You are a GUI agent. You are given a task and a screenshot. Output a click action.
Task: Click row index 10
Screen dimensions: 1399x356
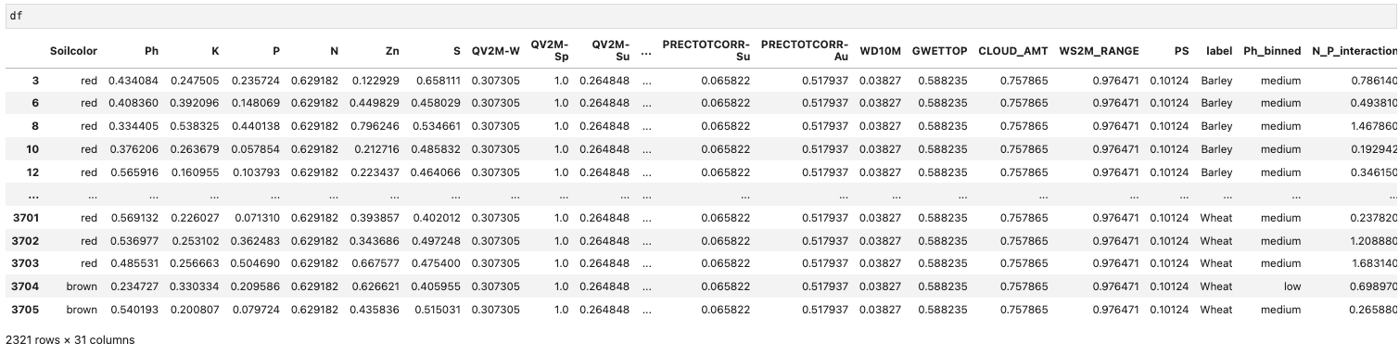pyautogui.click(x=32, y=146)
